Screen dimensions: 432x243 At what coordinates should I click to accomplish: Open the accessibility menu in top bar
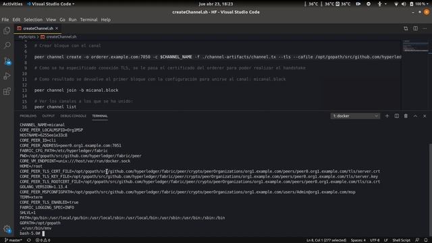pyautogui.click(x=381, y=4)
